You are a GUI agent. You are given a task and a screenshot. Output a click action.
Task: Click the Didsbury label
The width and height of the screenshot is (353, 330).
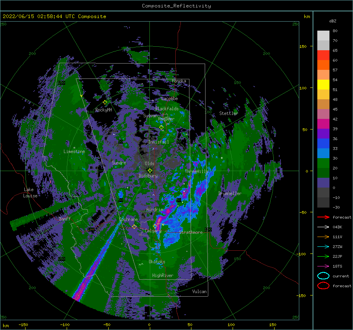click(x=148, y=176)
